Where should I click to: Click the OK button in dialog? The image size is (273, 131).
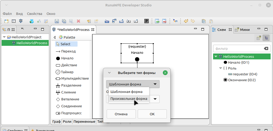tap(152, 114)
